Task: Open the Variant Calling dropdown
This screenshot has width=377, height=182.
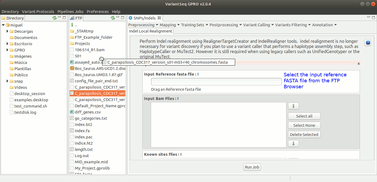Action: 258,25
